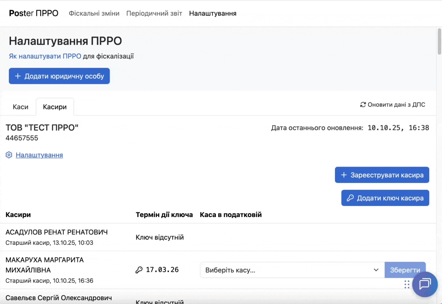Click the six-dot drag handle near chat

[x=407, y=284]
